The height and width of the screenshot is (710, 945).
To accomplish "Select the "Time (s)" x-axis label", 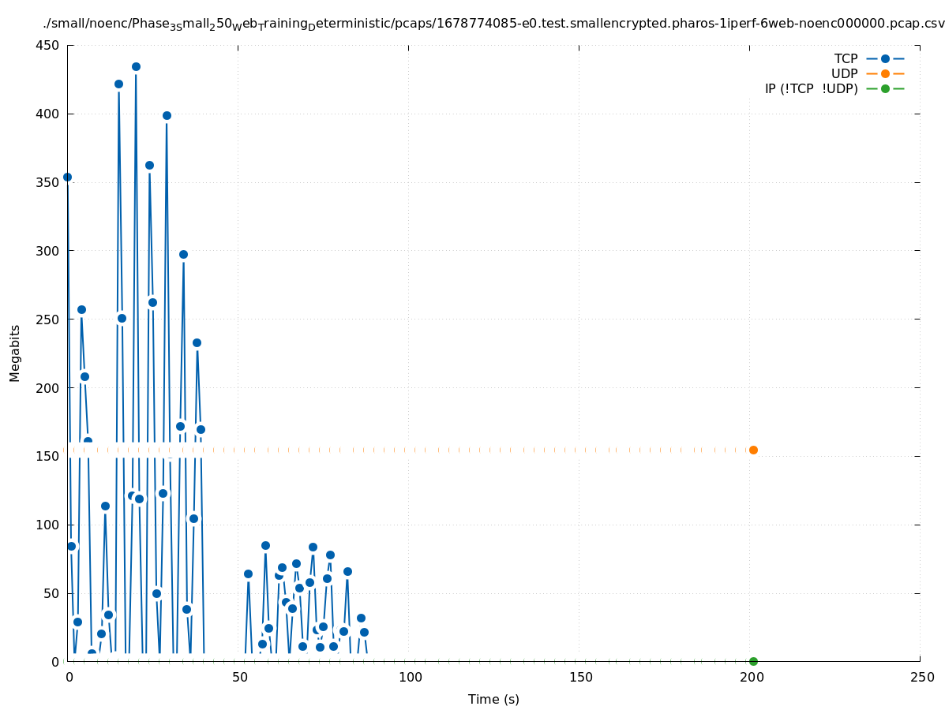I will (x=493, y=699).
